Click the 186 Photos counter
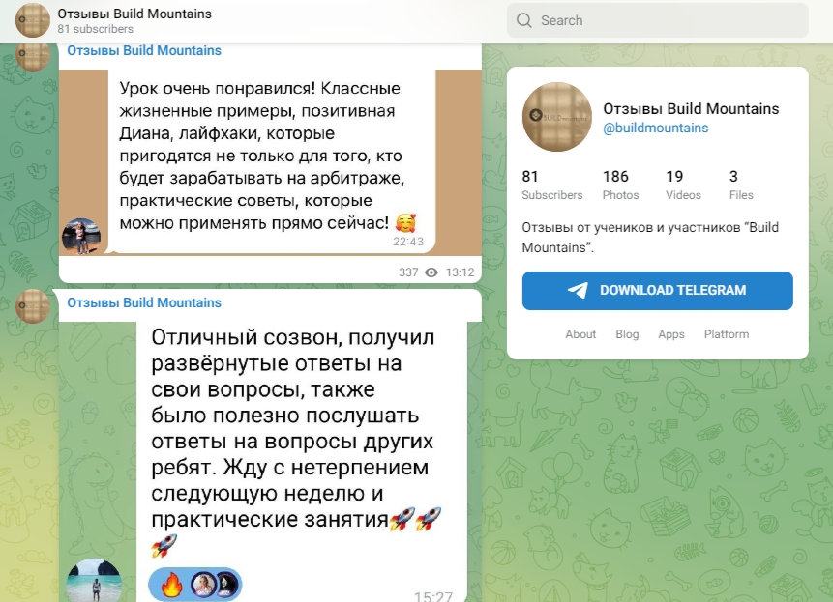The height and width of the screenshot is (602, 833). 620,185
